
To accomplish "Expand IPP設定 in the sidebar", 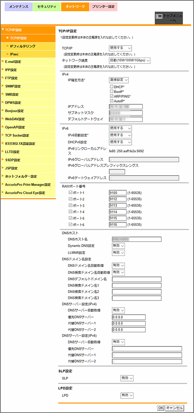I will point(28,70).
